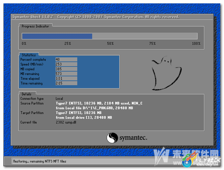
Task: Click the Symantec Ghost 11.0.2 title text
Action: pos(33,17)
